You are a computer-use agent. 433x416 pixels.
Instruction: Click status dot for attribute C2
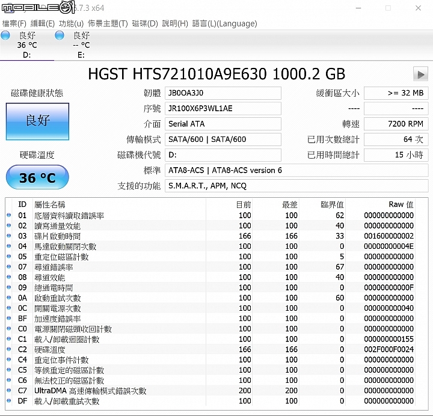click(x=9, y=349)
